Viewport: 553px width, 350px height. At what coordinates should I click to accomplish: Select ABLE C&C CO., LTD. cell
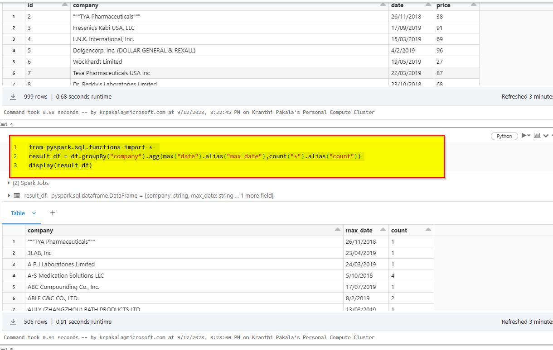pos(184,298)
